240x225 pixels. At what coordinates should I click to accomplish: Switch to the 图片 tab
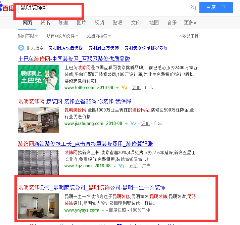(81, 23)
